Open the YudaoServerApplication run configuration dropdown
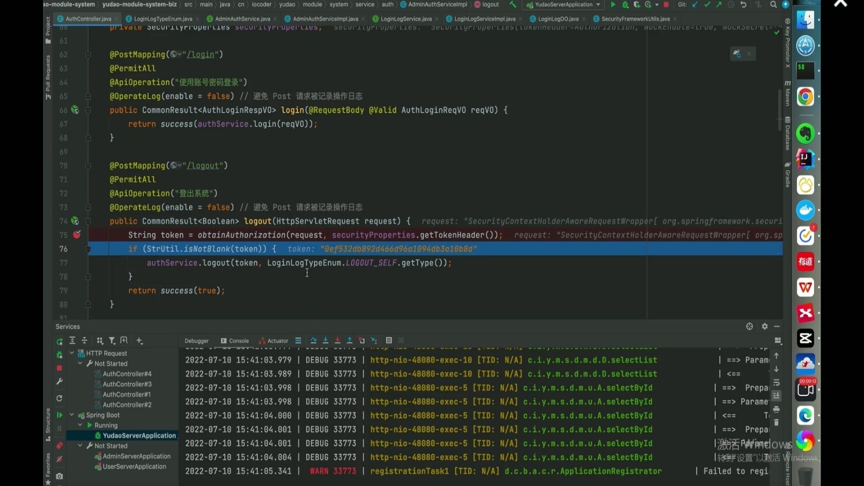 tap(563, 4)
